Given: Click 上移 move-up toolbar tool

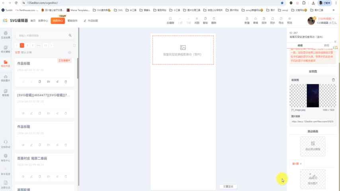Looking at the screenshot, I should [180, 21].
